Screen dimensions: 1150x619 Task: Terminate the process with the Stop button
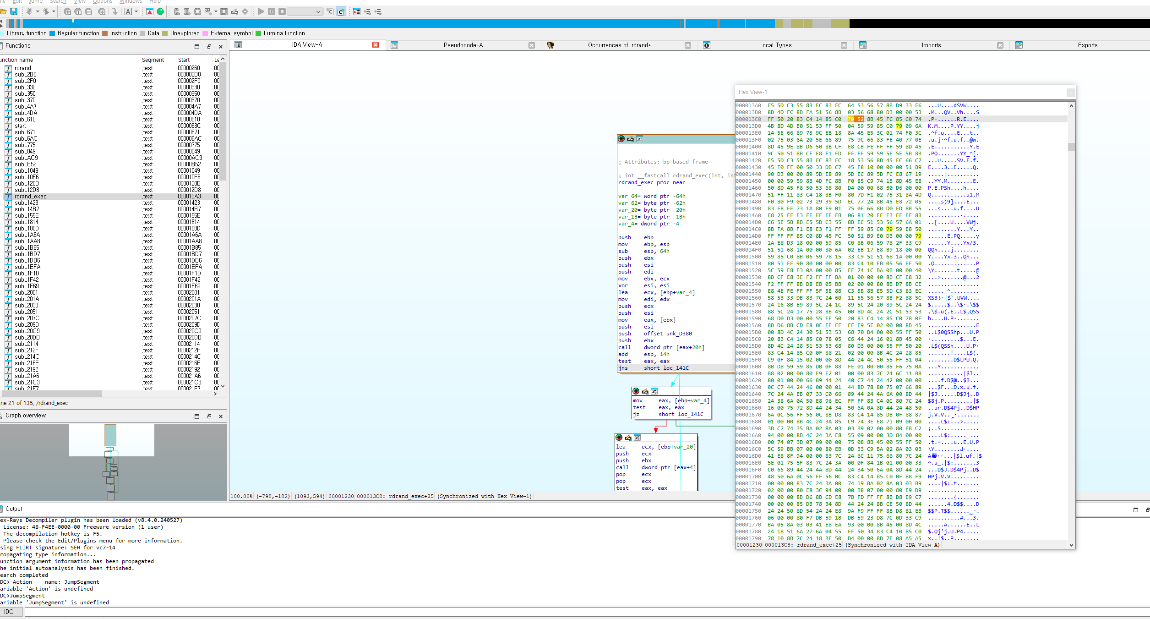point(282,11)
